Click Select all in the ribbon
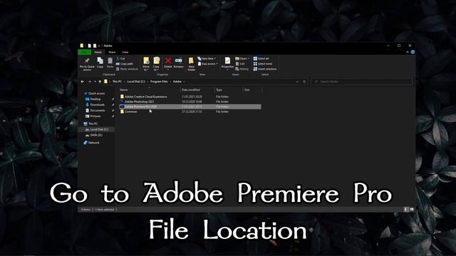Screen dimensions: 456x256 coord(261,58)
